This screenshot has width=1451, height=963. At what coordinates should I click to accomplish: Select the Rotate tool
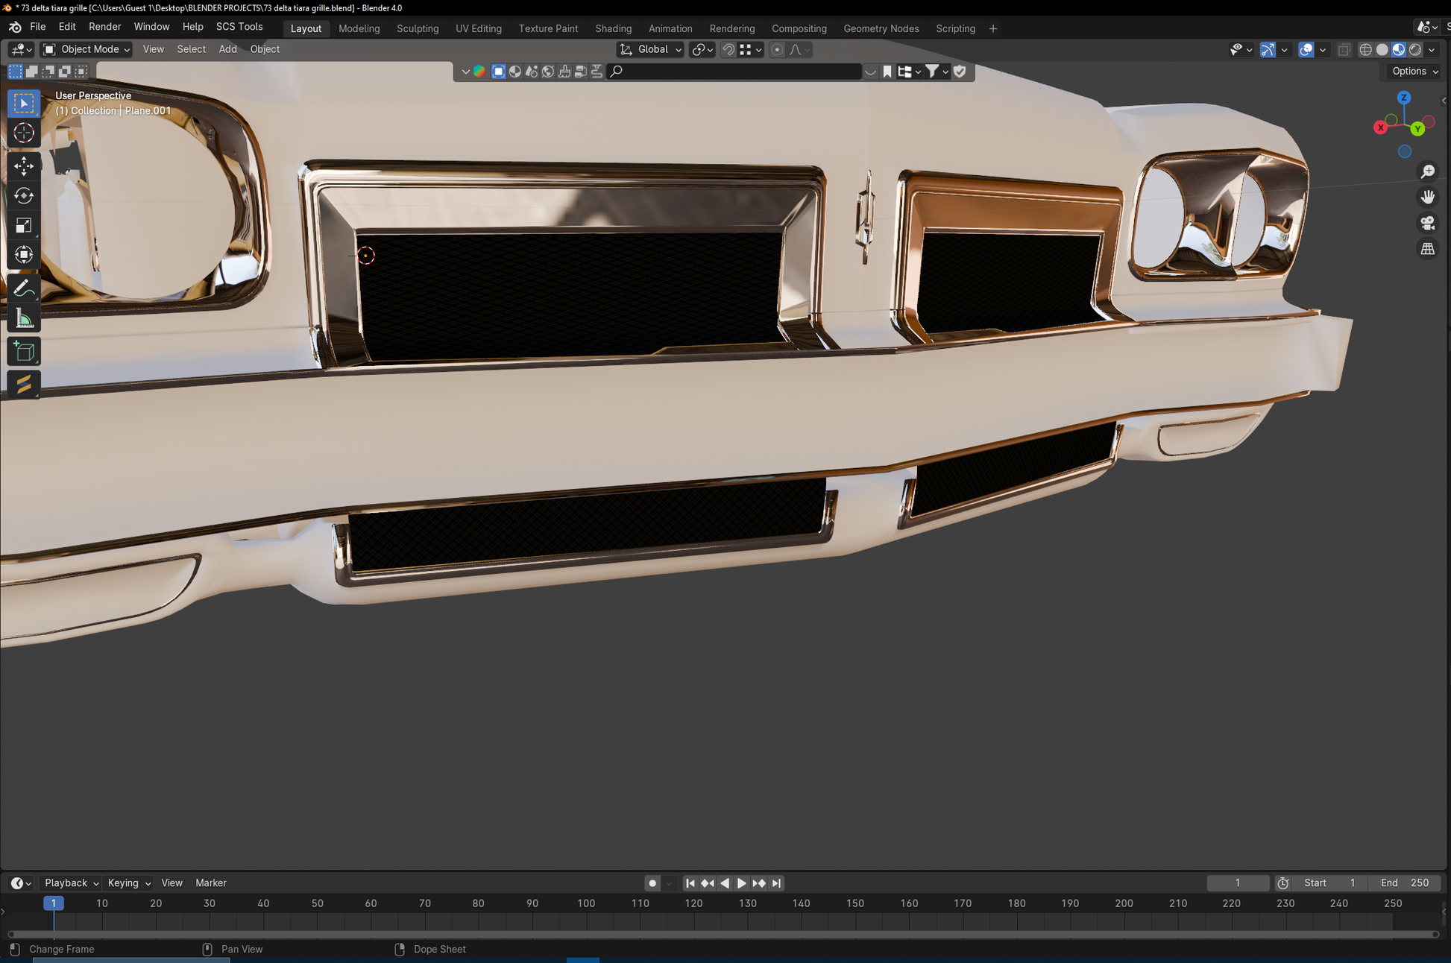(x=24, y=196)
